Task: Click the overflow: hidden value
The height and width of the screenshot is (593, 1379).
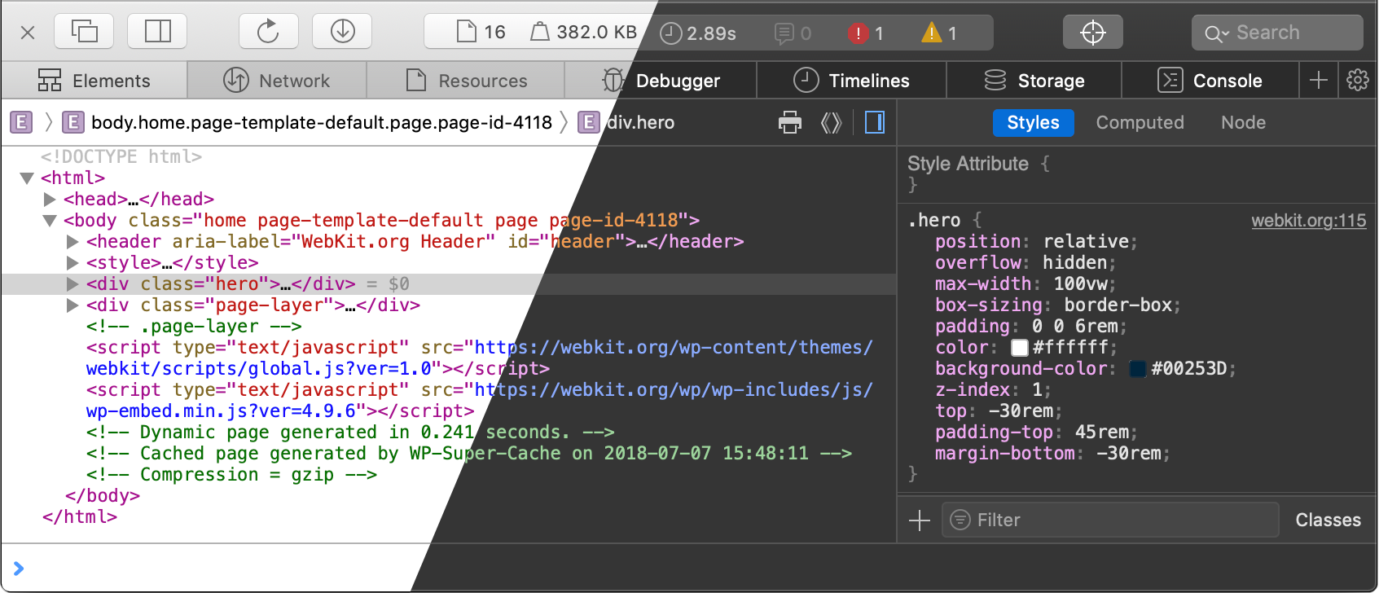Action: click(x=1075, y=262)
